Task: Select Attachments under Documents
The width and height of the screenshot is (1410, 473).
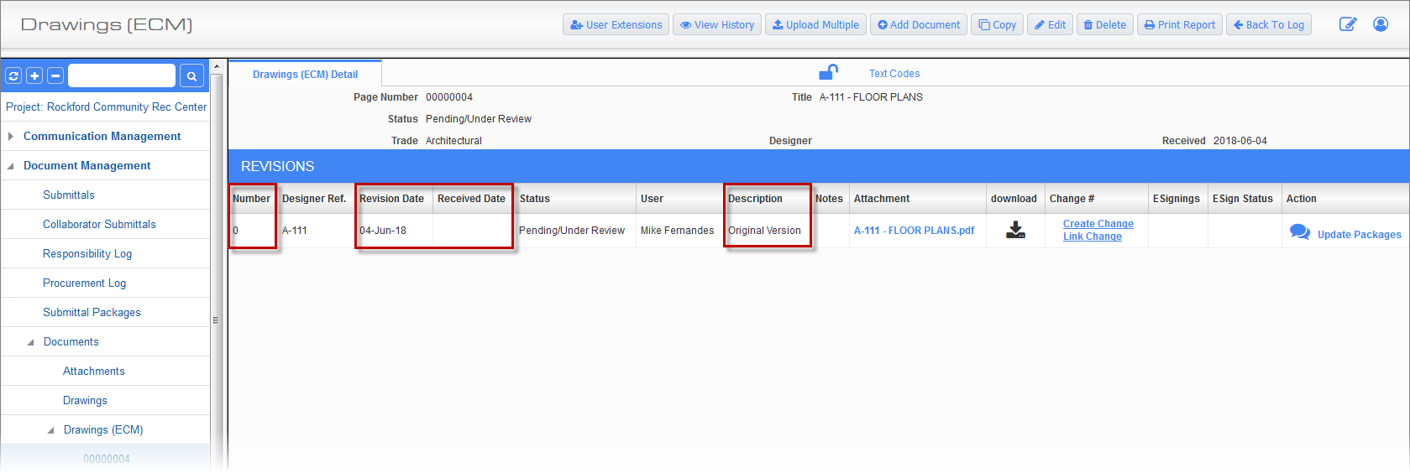Action: click(93, 371)
